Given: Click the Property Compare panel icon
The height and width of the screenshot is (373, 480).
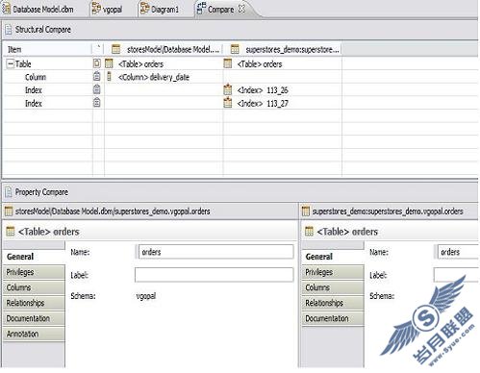Looking at the screenshot, I should 9,192.
